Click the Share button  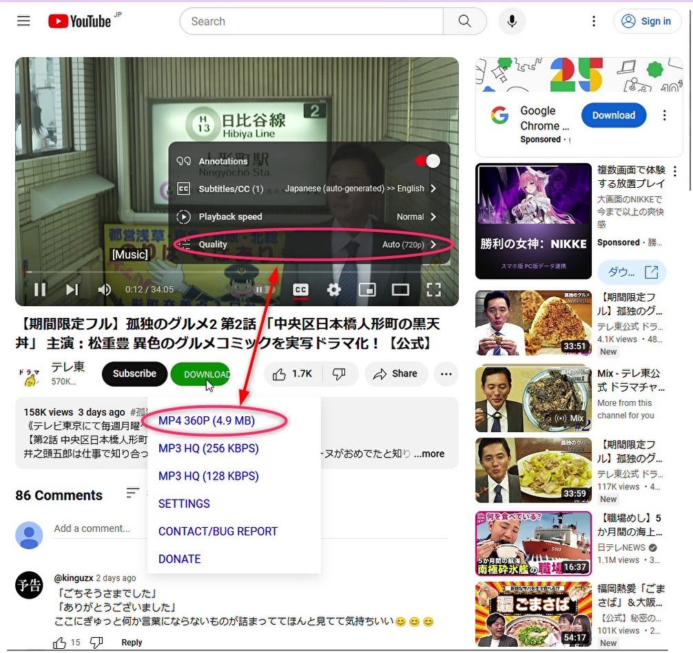pos(396,374)
